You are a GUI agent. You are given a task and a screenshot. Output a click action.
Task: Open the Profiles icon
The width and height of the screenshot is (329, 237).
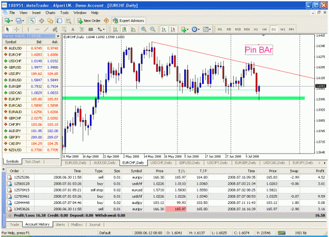(18, 20)
